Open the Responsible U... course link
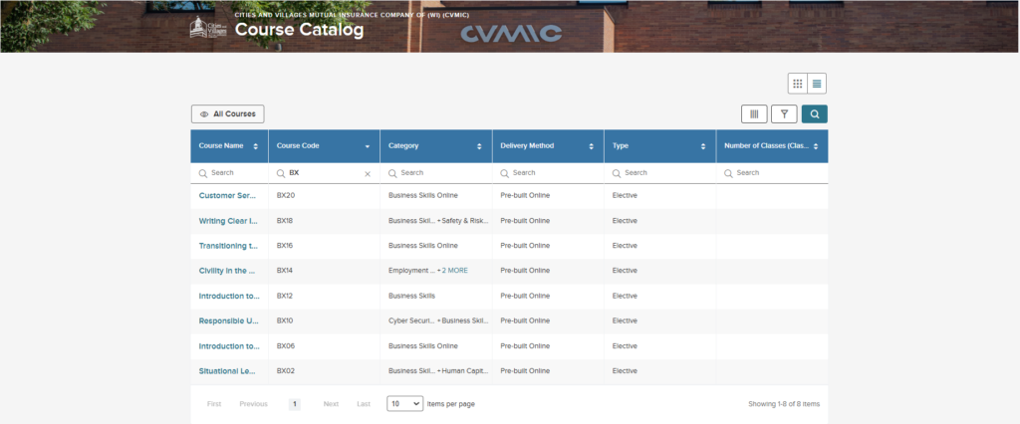 pyautogui.click(x=229, y=320)
